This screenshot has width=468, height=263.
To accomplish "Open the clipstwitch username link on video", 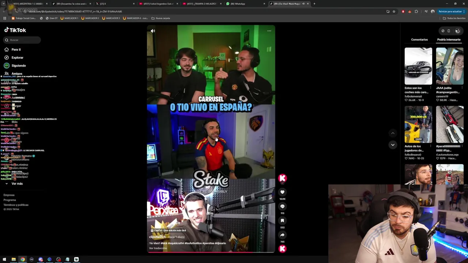I will [x=157, y=237].
